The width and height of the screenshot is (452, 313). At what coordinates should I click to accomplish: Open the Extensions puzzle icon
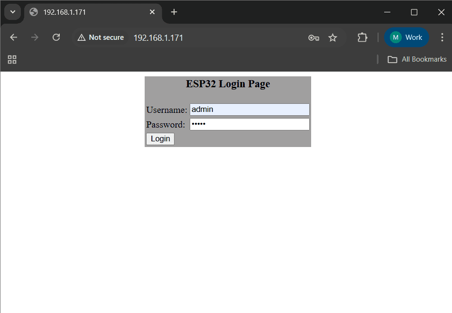[362, 37]
